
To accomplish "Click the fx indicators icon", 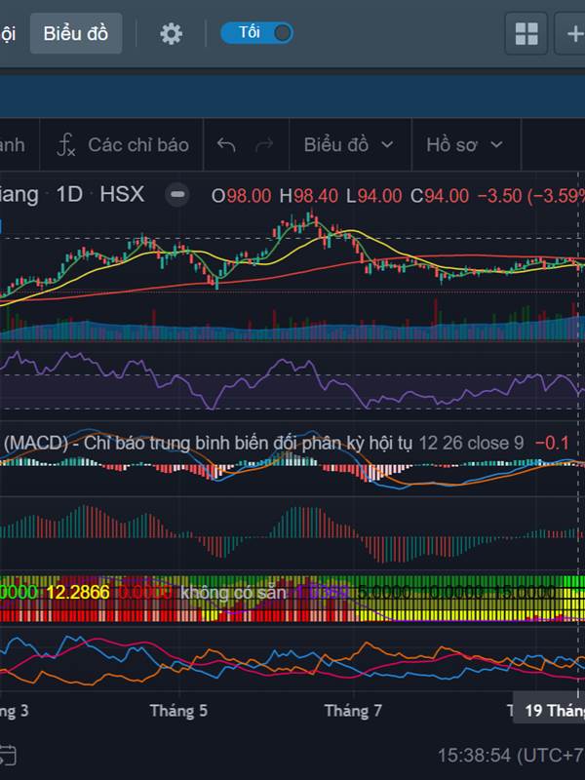I will 65,145.
